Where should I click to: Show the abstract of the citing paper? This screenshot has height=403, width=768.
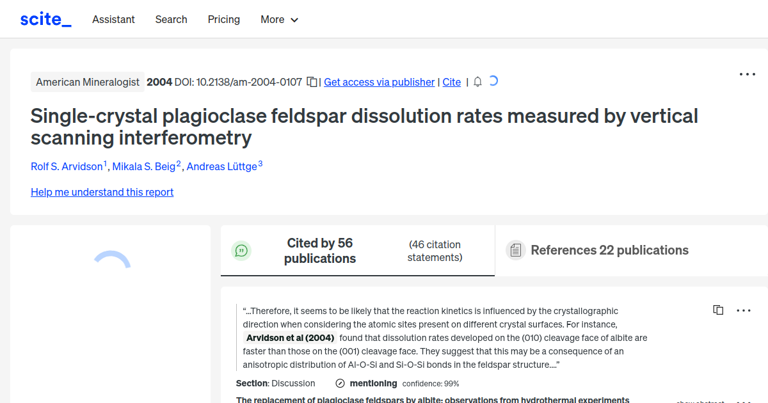700,401
